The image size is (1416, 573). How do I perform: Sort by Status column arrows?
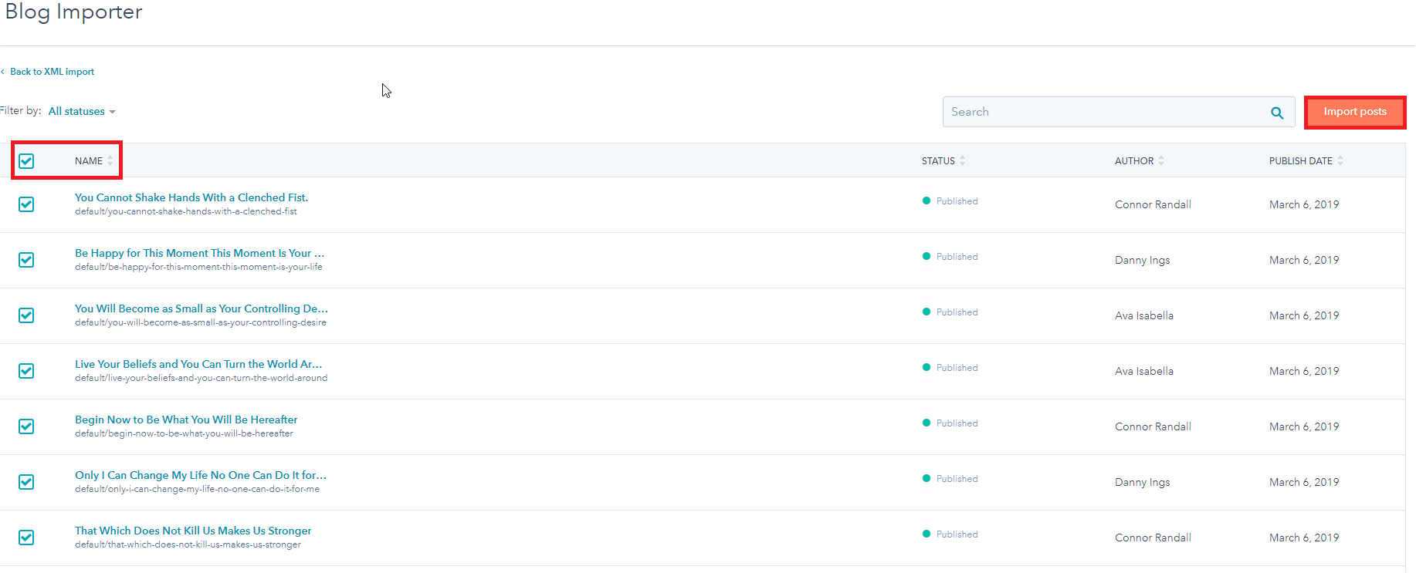(x=963, y=160)
